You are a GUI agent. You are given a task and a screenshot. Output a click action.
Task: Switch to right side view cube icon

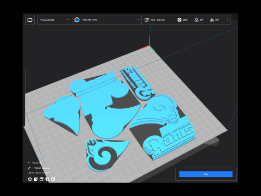(x=53, y=179)
